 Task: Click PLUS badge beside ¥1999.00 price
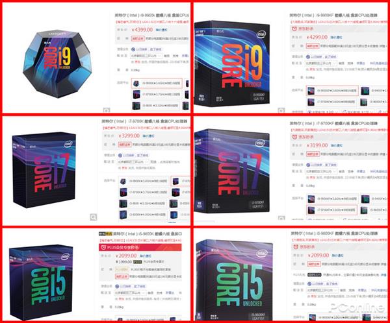[x=138, y=261]
